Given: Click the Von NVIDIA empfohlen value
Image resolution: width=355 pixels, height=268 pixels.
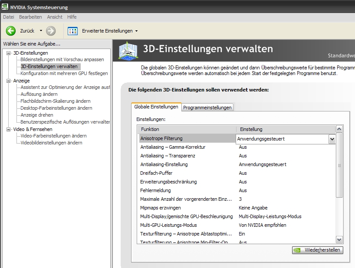Looking at the screenshot, I should coord(263,225).
